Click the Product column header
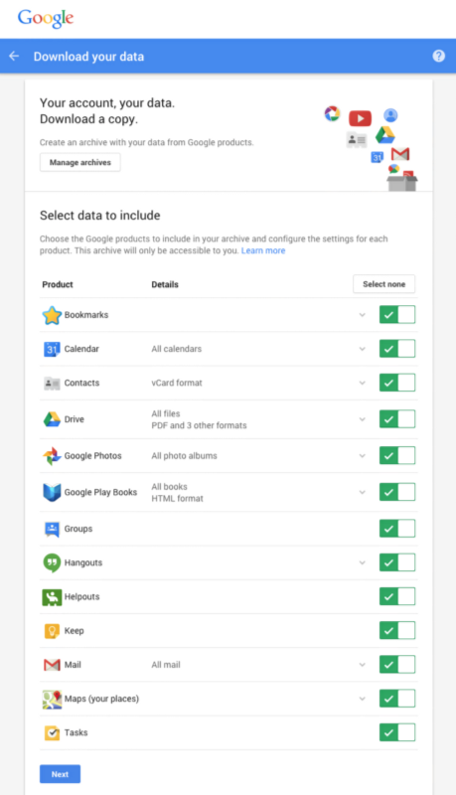This screenshot has width=456, height=795. (58, 284)
